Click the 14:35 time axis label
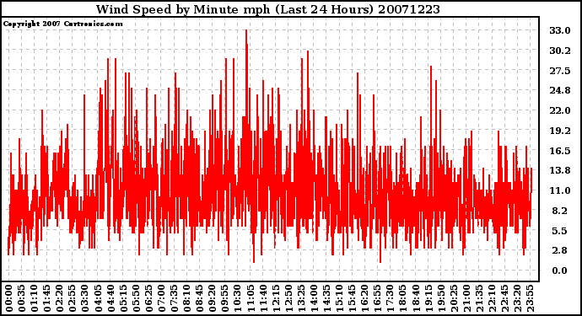The height and width of the screenshot is (316, 582). tap(326, 298)
